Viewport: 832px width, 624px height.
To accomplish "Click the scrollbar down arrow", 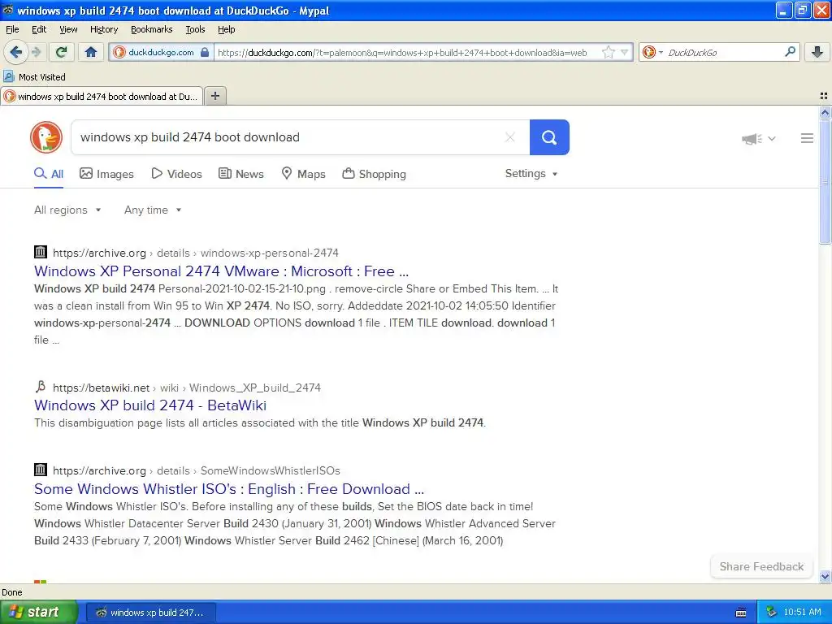I will tap(825, 577).
